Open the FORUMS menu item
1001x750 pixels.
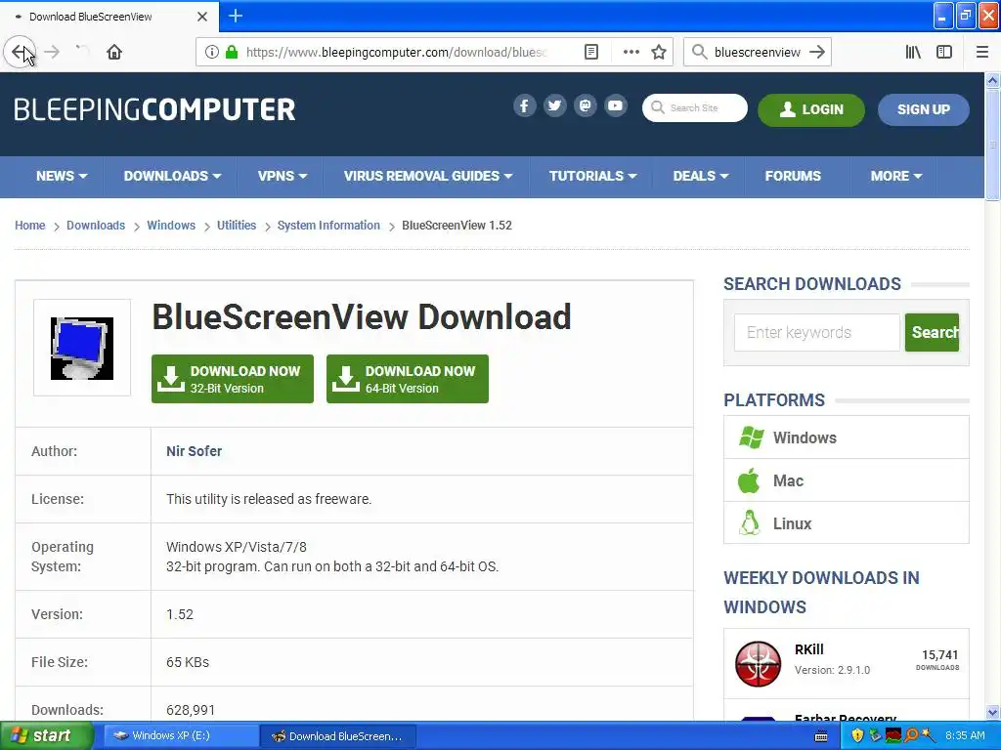pyautogui.click(x=793, y=176)
